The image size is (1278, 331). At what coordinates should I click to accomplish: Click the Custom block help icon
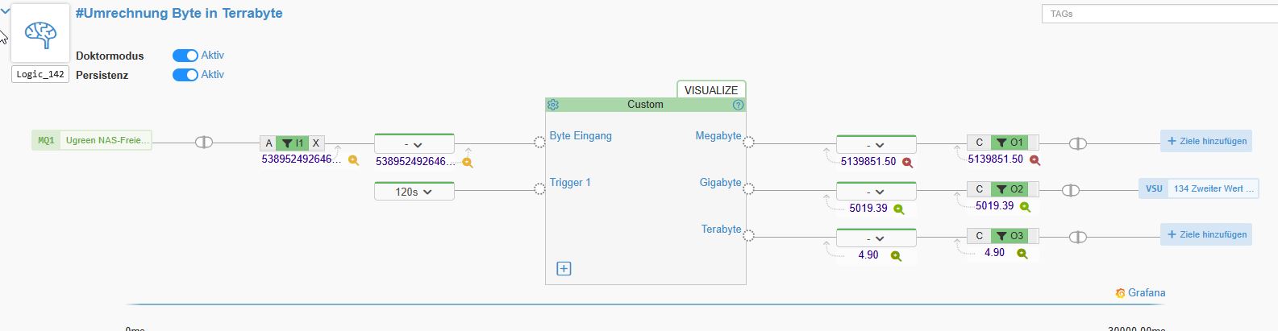click(x=738, y=105)
